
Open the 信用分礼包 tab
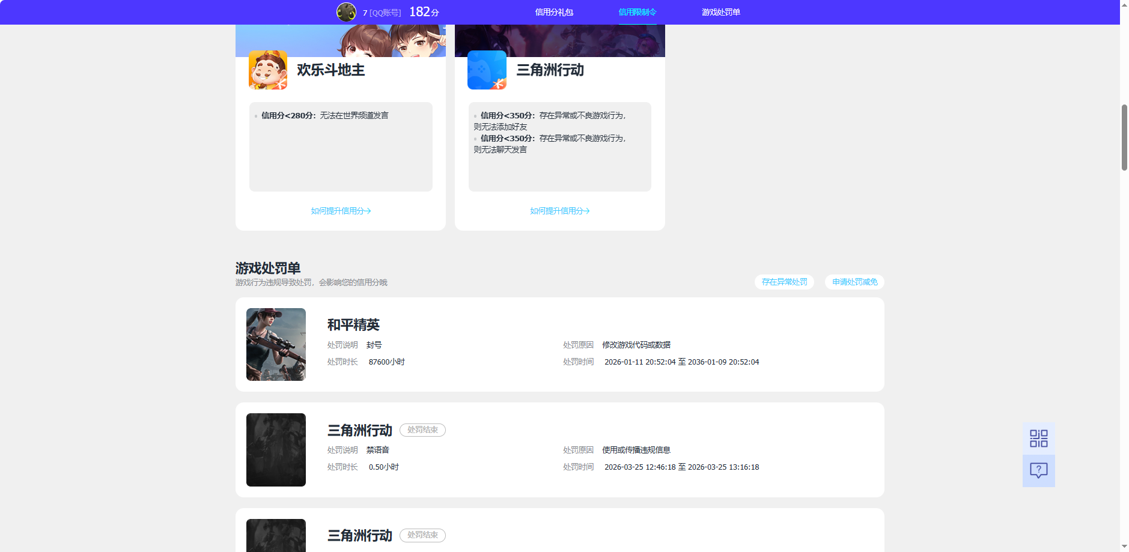(554, 12)
